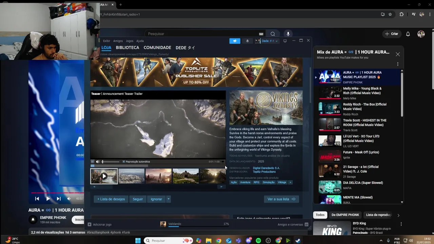Toggle the Reprodução automática checkbox
This screenshot has width=434, height=244.
point(124,162)
